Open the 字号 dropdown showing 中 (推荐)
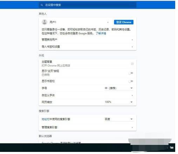Viewport: 178px width, 154px height. click(x=119, y=88)
